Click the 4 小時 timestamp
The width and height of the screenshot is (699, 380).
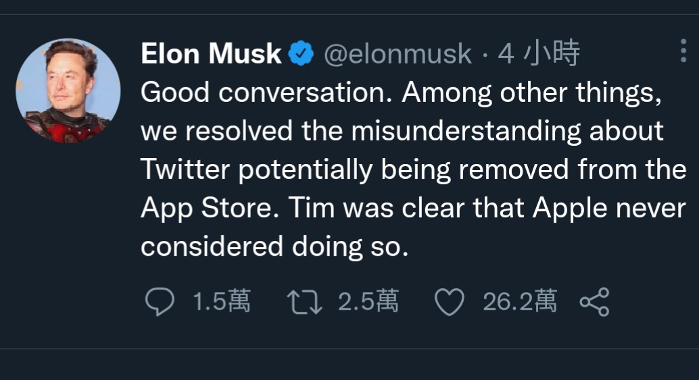tap(539, 54)
